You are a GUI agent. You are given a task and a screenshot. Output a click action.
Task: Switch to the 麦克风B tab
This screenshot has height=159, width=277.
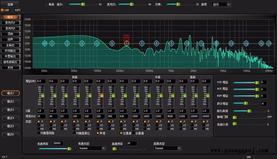pos(10,28)
